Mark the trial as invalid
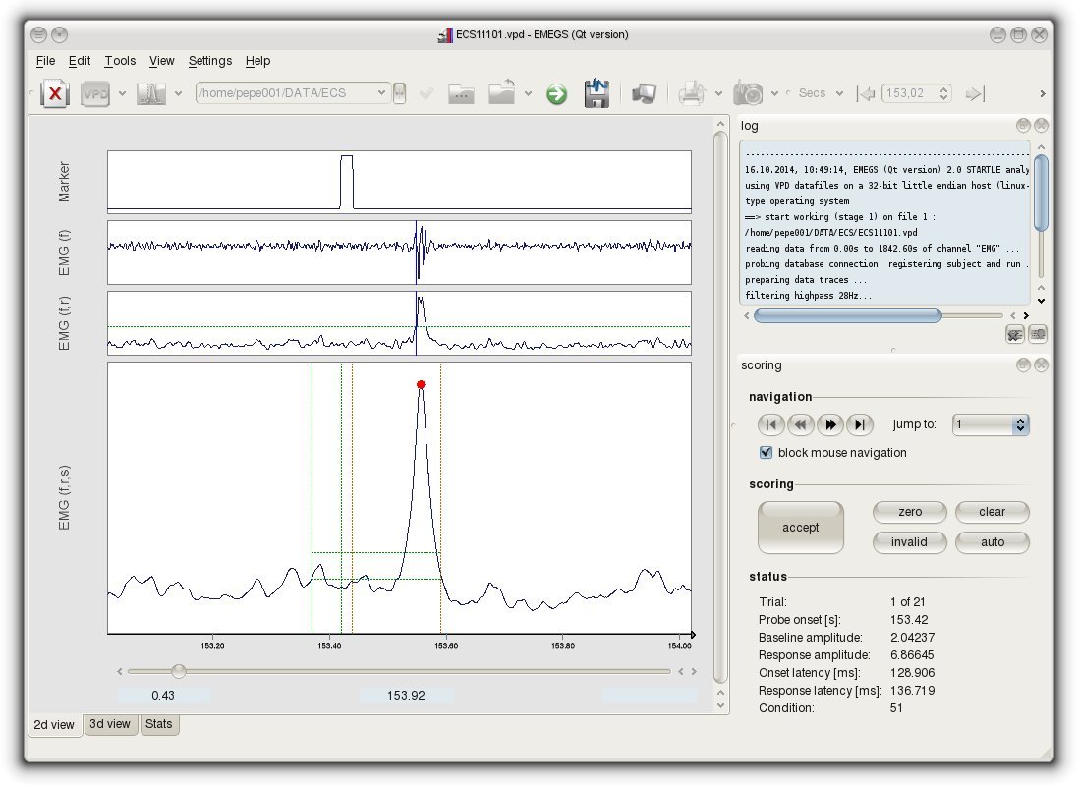This screenshot has width=1079, height=785. click(x=909, y=542)
